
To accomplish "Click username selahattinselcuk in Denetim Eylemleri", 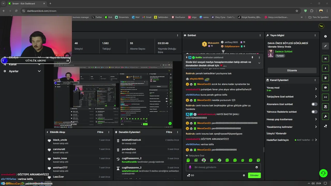I will (x=131, y=140).
